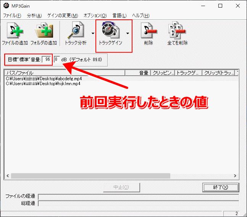This screenshot has height=217, width=247.
Task: Click the ファイルの追加 (Add File) icon
Action: (x=15, y=34)
